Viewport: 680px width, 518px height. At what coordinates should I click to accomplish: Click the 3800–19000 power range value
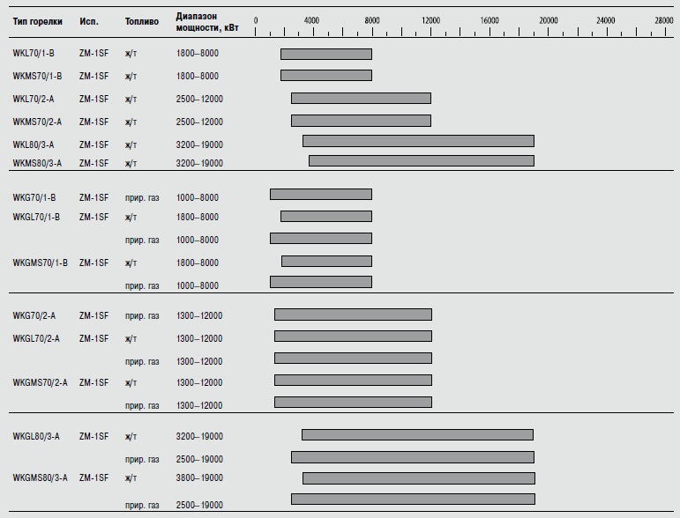(x=199, y=477)
